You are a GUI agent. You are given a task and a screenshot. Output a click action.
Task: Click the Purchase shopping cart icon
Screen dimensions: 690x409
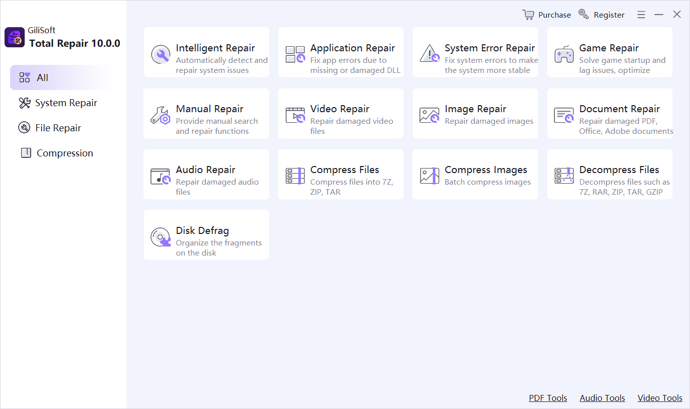528,15
